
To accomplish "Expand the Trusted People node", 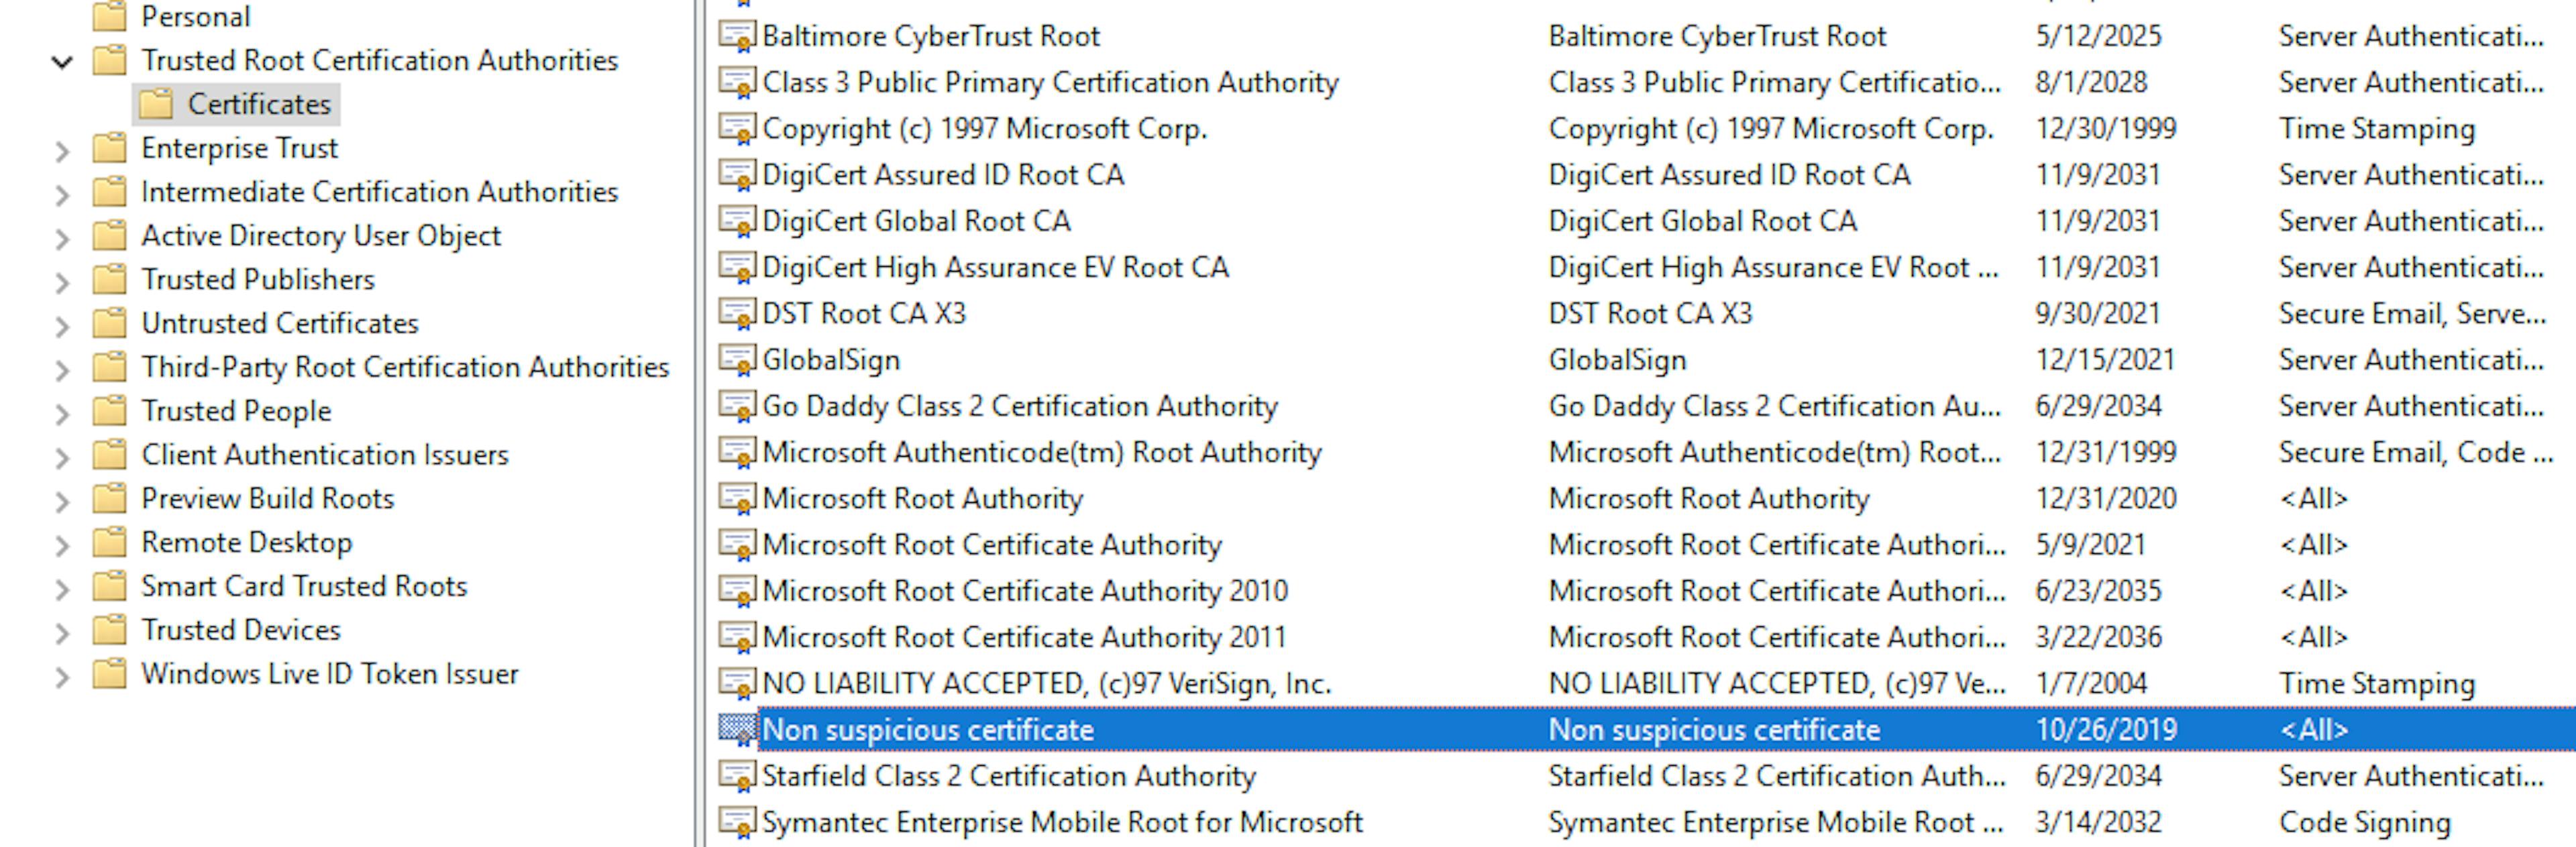I will point(62,414).
